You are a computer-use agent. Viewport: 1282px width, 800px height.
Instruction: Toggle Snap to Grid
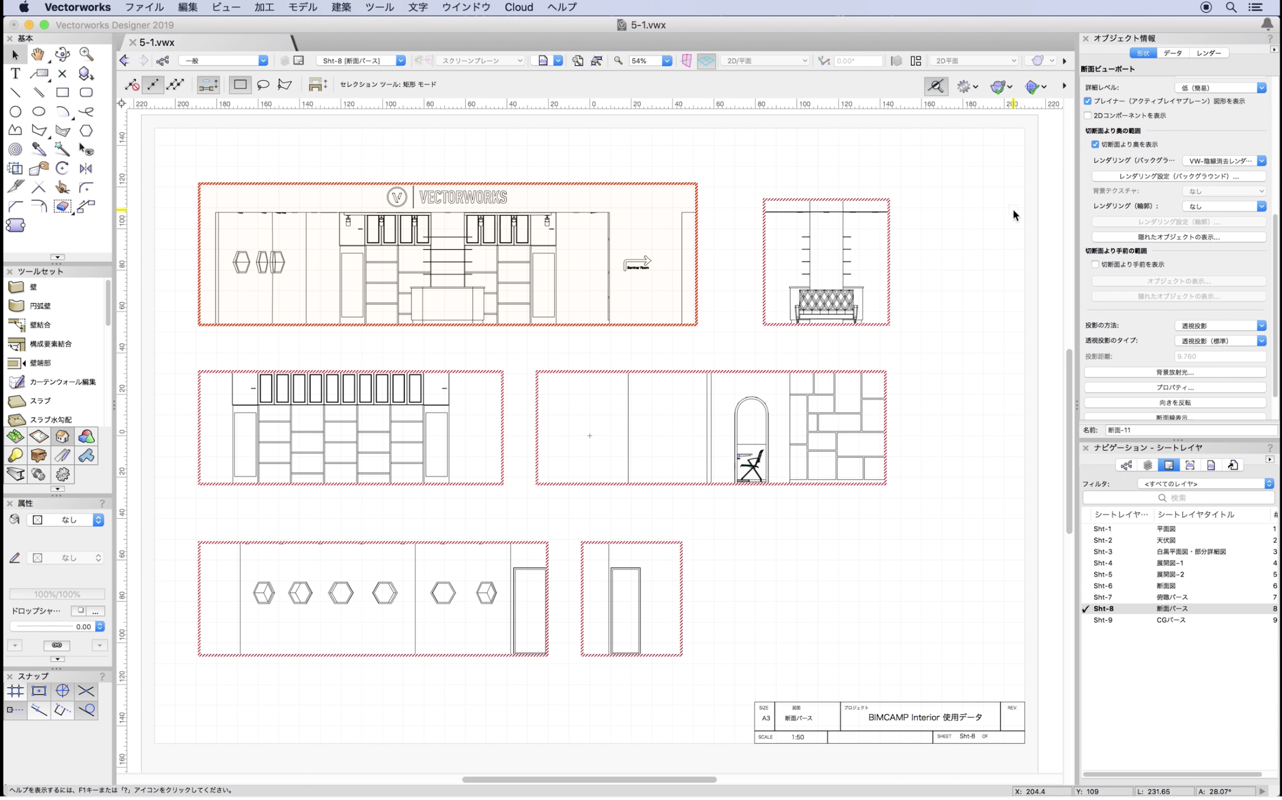click(x=15, y=691)
